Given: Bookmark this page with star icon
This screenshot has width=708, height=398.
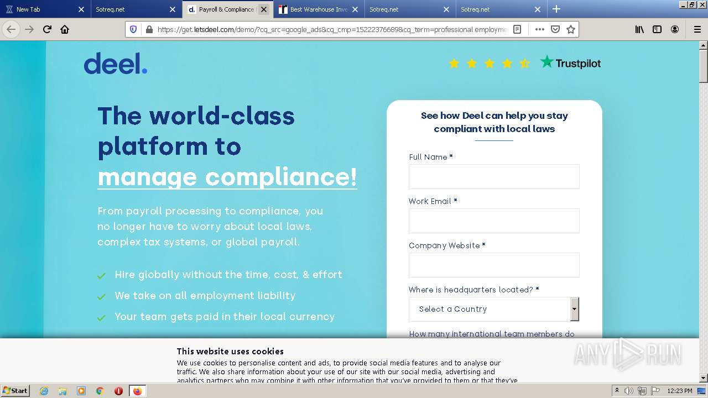Looking at the screenshot, I should [571, 29].
